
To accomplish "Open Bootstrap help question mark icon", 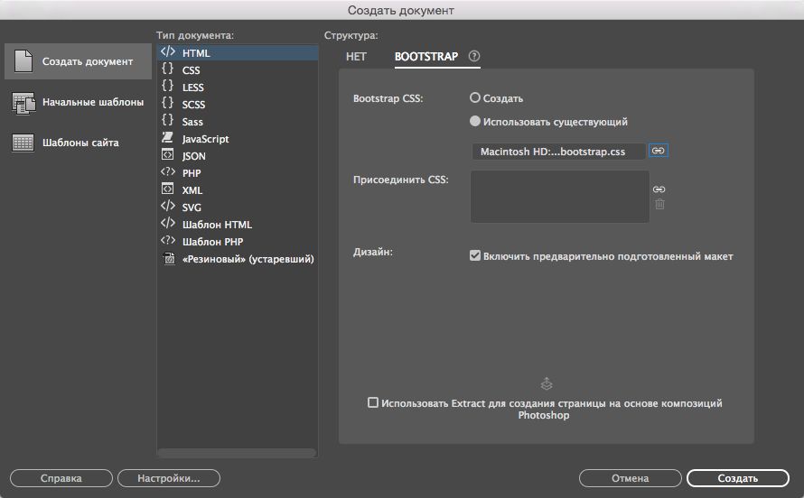I will (x=474, y=56).
